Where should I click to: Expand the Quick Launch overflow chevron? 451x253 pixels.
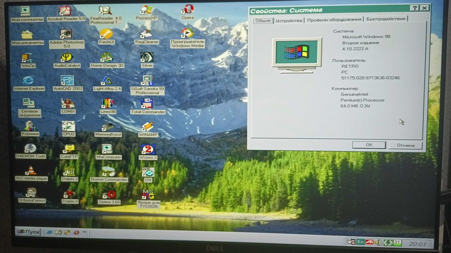pyautogui.click(x=85, y=232)
